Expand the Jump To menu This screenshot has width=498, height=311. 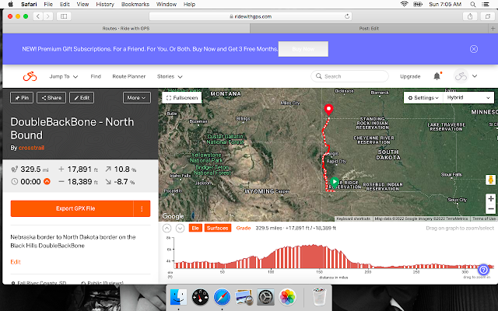[x=64, y=76]
